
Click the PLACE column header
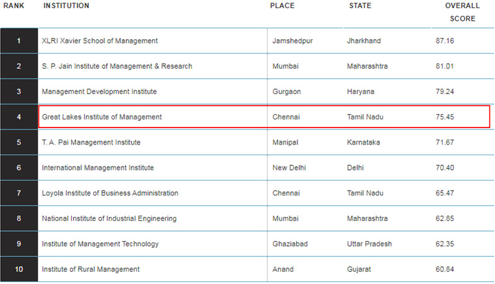point(282,6)
